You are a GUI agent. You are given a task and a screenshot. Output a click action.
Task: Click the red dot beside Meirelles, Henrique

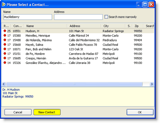[x=5, y=36]
